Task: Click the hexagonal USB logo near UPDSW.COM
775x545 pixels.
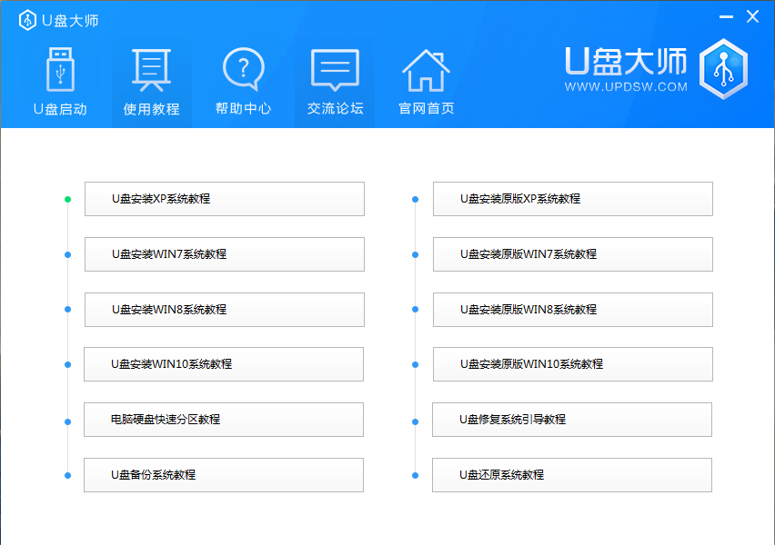Action: [x=723, y=68]
